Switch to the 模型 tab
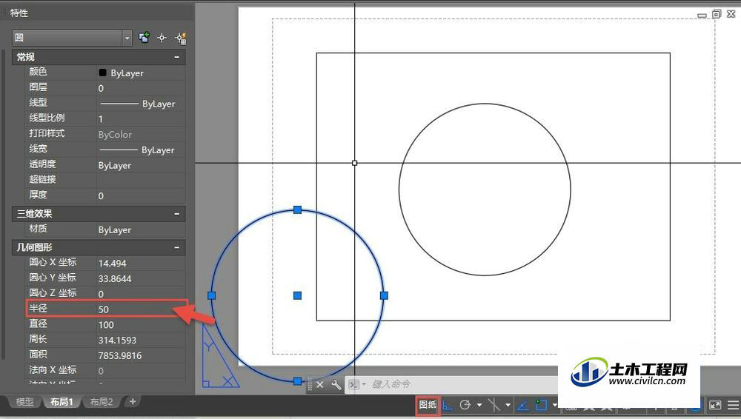Viewport: 741px width, 419px height. click(24, 402)
